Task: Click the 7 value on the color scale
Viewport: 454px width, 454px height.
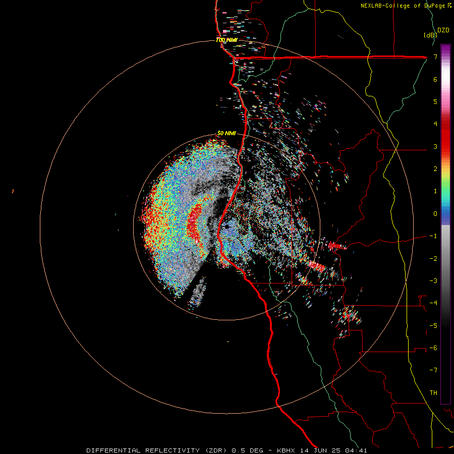Action: (x=435, y=56)
